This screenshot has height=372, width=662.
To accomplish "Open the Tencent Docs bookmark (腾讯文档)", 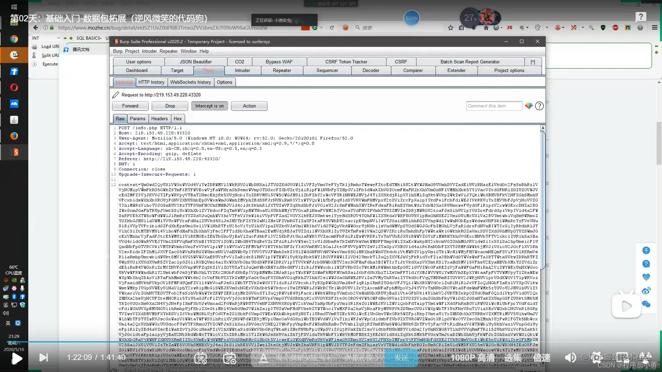I will click(x=77, y=49).
